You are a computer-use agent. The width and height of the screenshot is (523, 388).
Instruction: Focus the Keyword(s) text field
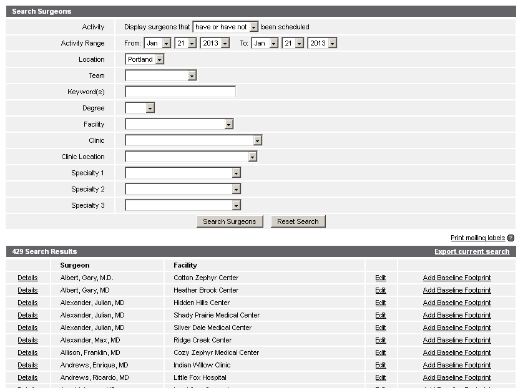tap(180, 92)
